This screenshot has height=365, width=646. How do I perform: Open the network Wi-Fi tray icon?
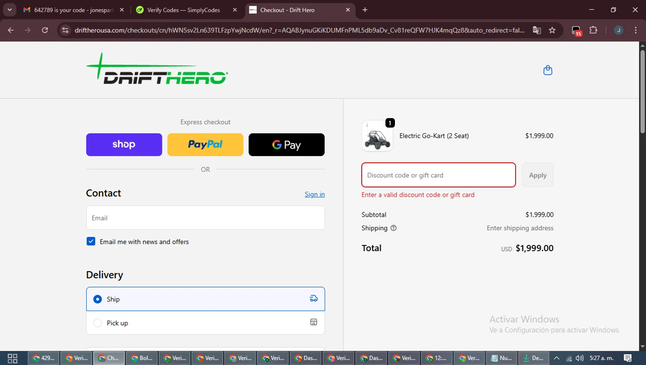[569, 358]
